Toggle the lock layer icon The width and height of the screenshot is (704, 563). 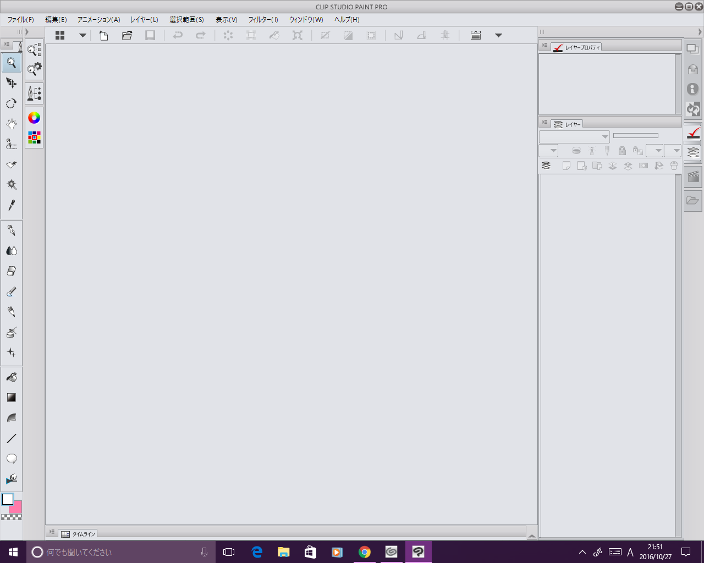tap(622, 151)
